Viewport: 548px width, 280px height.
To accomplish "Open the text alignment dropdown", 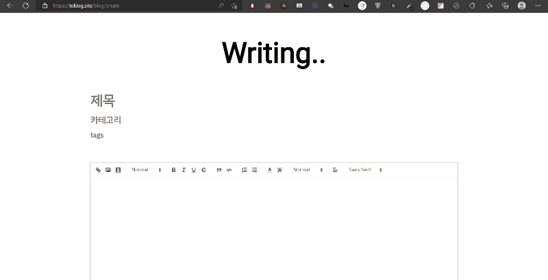I will tap(335, 170).
